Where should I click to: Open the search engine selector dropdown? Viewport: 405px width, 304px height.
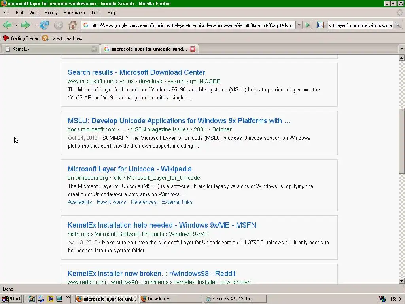(322, 25)
